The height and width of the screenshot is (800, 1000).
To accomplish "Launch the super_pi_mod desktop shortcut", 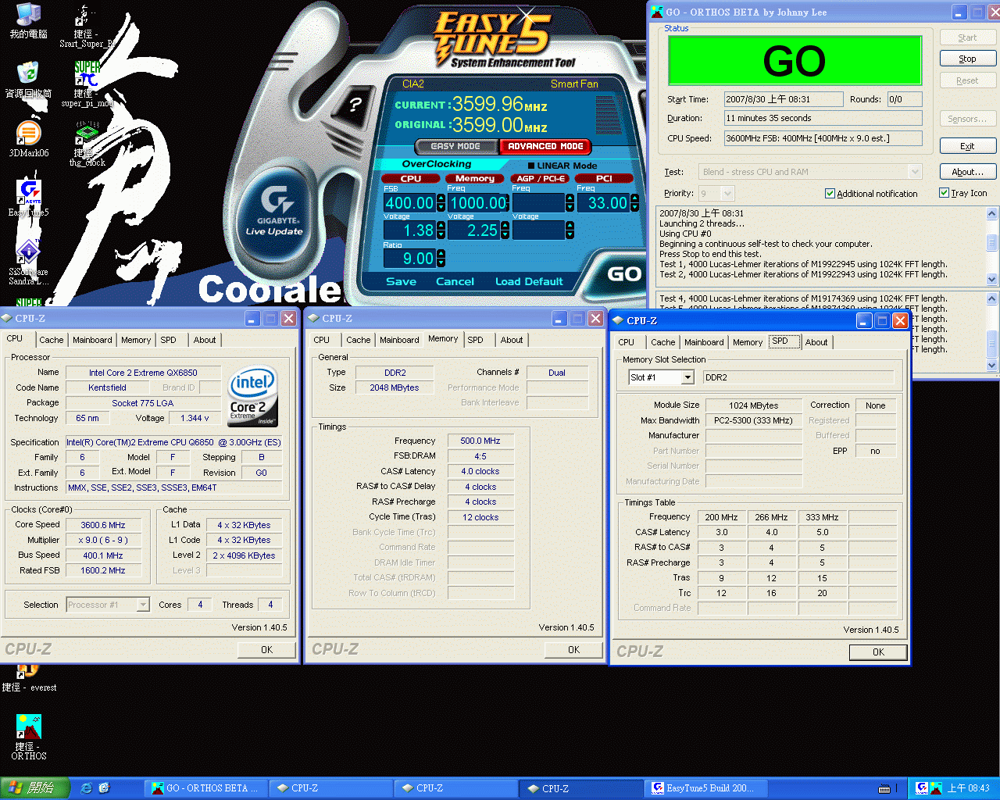I will pos(87,84).
